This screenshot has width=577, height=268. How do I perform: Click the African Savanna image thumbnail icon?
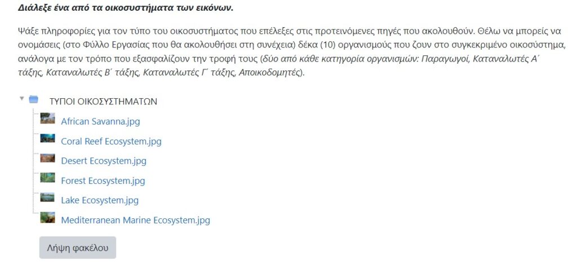pos(47,119)
